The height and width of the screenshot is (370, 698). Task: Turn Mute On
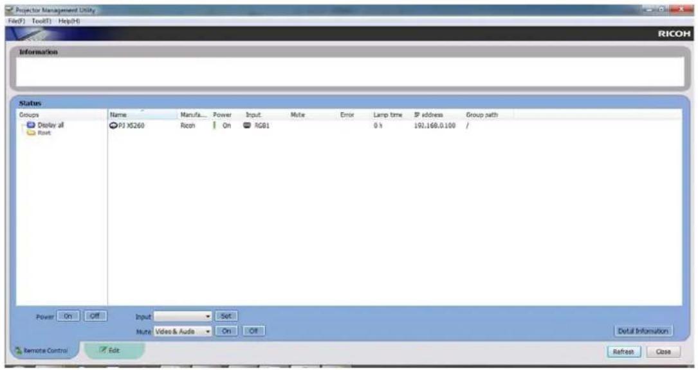[x=226, y=331]
